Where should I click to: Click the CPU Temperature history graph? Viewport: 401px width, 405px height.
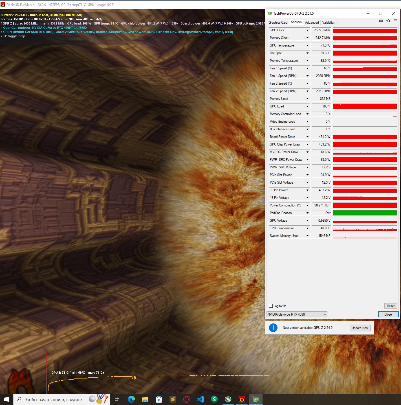pos(365,228)
